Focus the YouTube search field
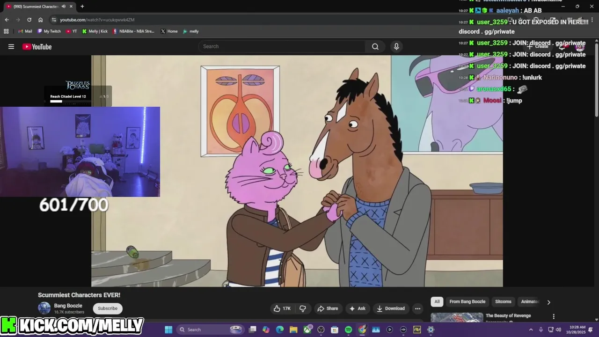The height and width of the screenshot is (337, 599). click(282, 46)
